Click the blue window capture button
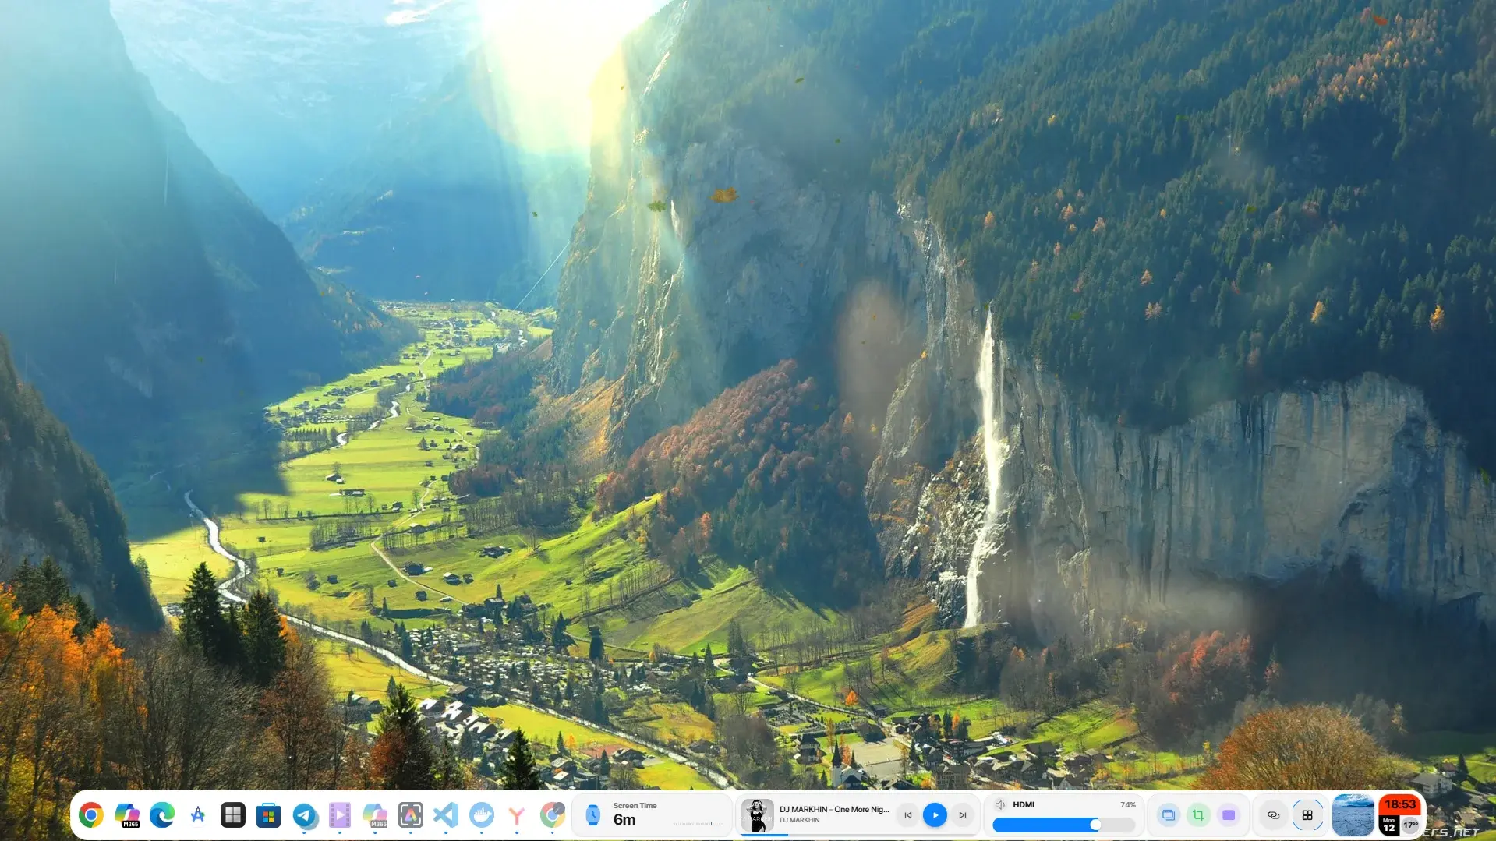Viewport: 1496px width, 841px height. pyautogui.click(x=1168, y=815)
